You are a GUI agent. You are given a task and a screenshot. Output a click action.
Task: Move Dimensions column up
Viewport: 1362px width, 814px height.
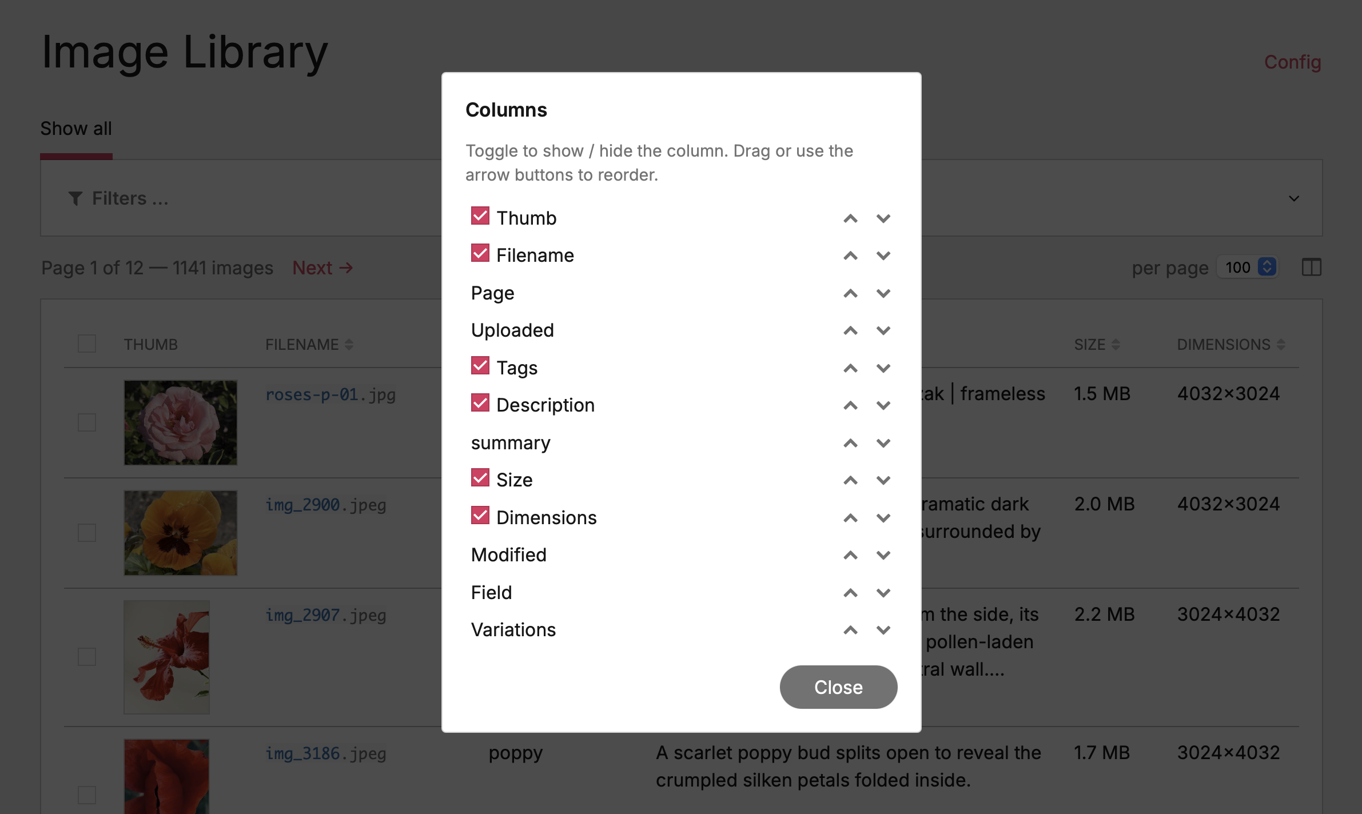point(850,518)
